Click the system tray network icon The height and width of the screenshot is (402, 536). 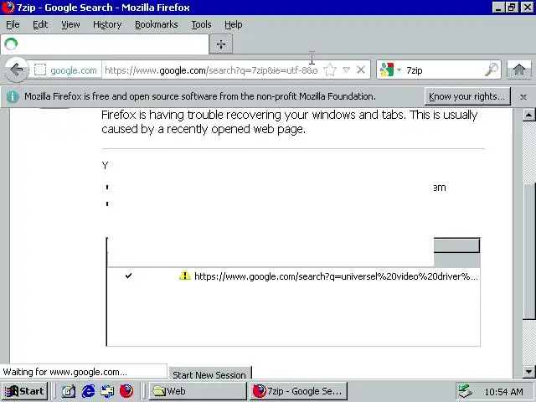(x=466, y=391)
